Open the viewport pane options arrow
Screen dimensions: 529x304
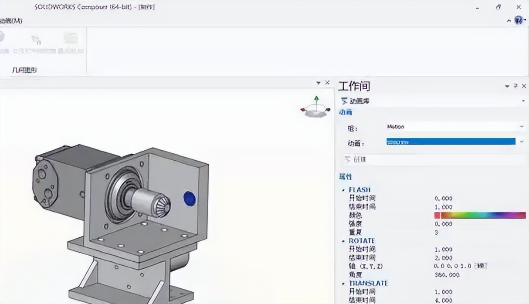[319, 83]
